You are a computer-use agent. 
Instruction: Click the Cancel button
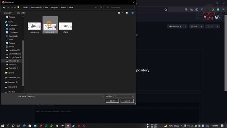click(x=127, y=101)
